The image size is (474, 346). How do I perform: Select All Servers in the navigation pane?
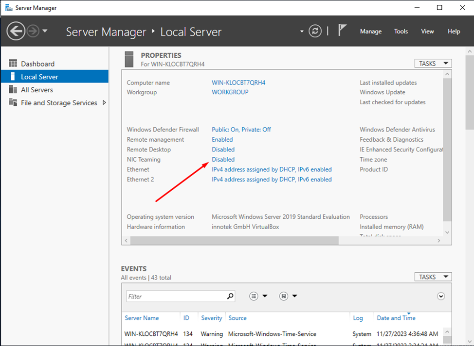point(36,89)
